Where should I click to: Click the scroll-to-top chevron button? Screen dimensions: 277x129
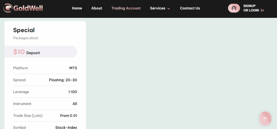265,118
